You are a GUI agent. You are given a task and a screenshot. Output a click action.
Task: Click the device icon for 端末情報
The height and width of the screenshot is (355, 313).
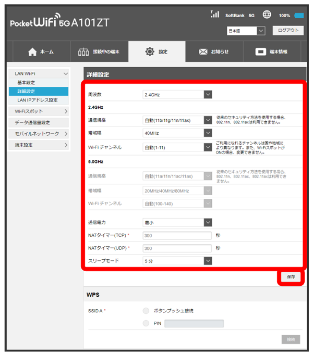pos(261,52)
